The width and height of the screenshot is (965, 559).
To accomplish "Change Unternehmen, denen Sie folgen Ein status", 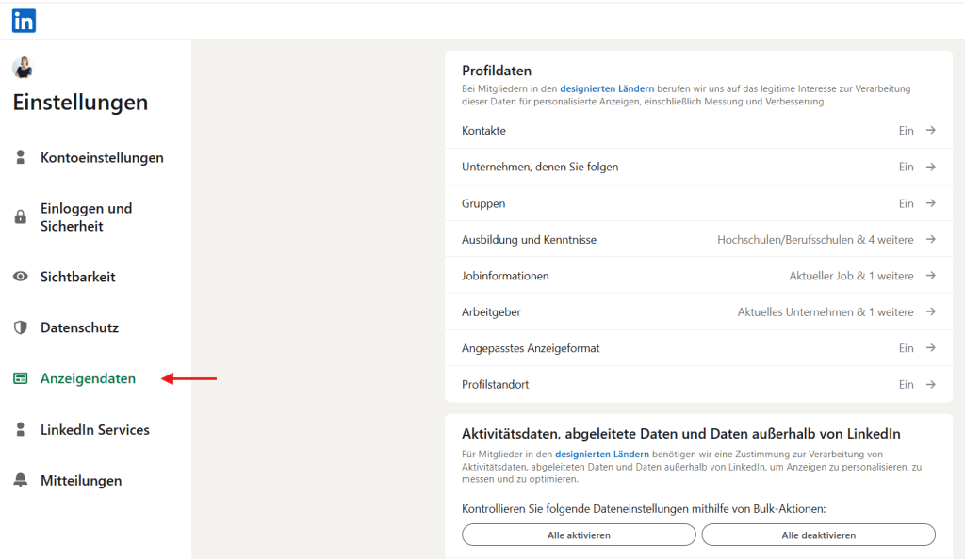I will (x=906, y=167).
